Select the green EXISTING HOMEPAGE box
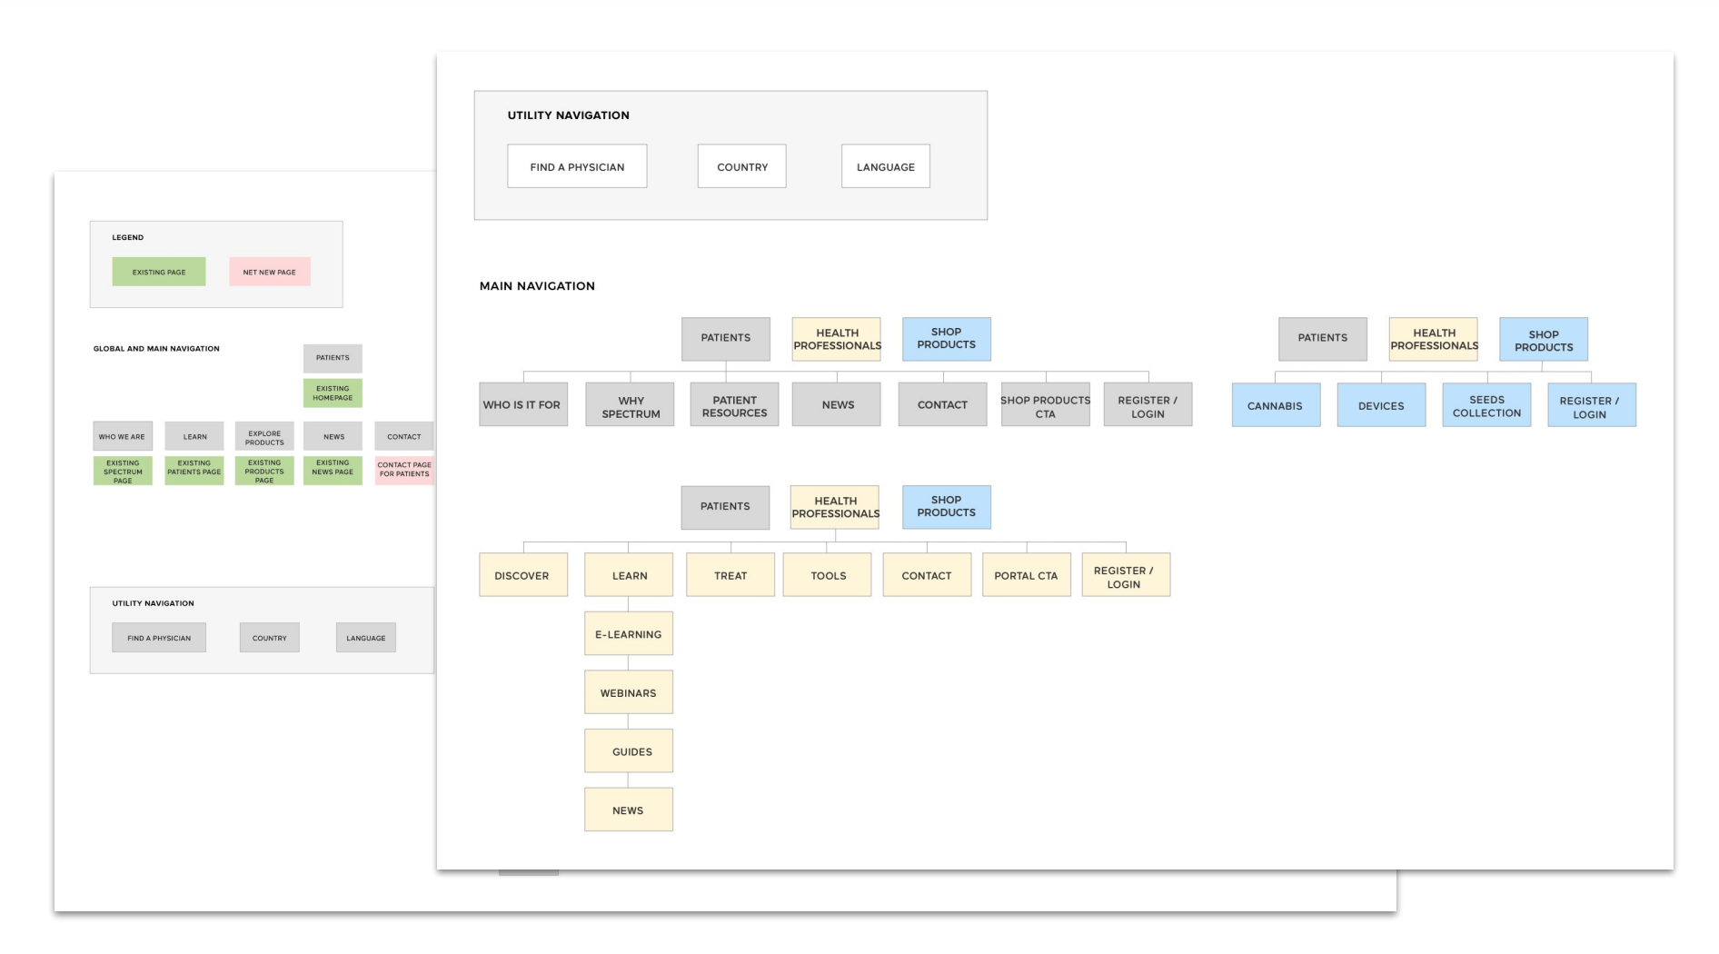 pyautogui.click(x=333, y=393)
